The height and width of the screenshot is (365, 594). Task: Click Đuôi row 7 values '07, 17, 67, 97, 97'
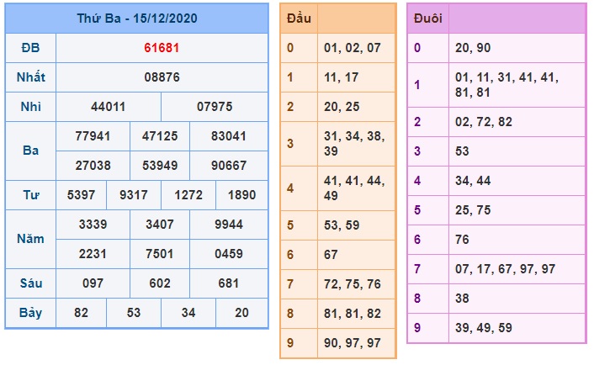[x=506, y=269]
